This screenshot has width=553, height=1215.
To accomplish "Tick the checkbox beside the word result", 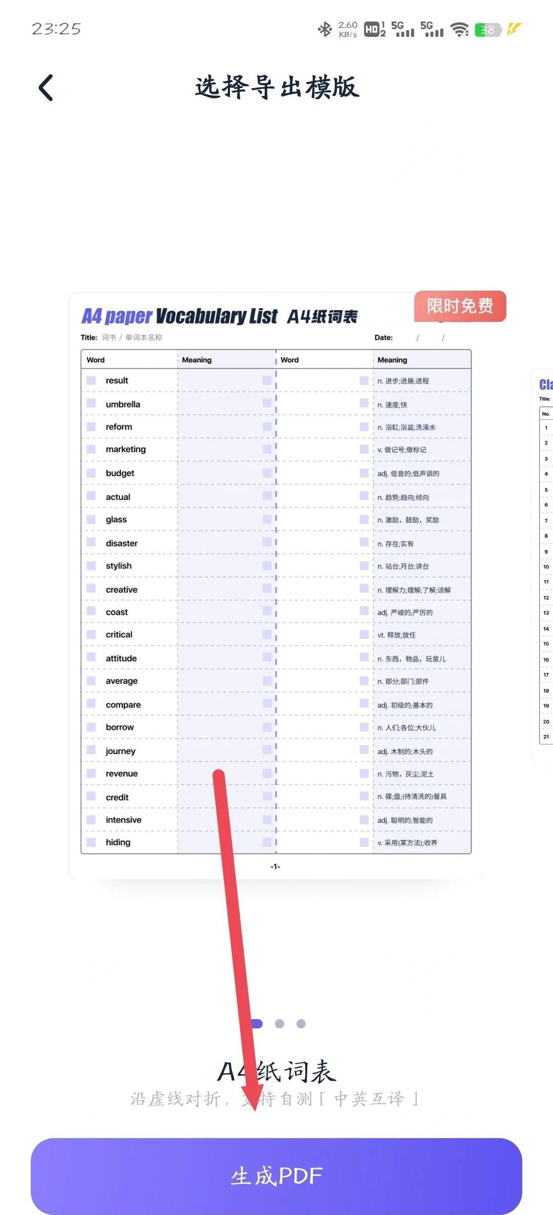I will [91, 380].
